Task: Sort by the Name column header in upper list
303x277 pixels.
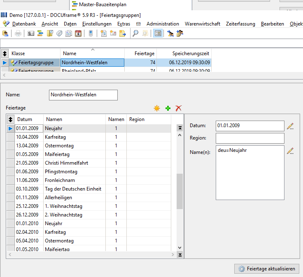Action: pyautogui.click(x=92, y=54)
